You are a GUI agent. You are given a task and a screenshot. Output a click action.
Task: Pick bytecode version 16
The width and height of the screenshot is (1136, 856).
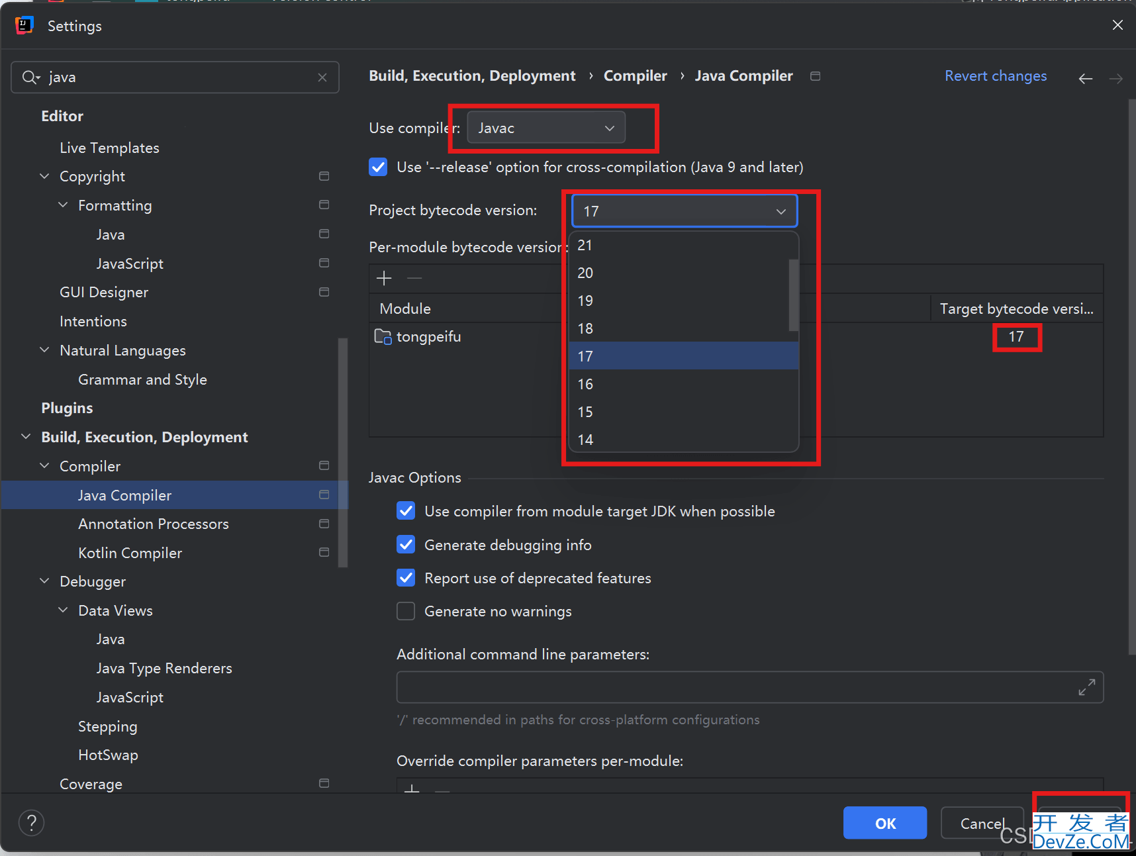tap(684, 384)
